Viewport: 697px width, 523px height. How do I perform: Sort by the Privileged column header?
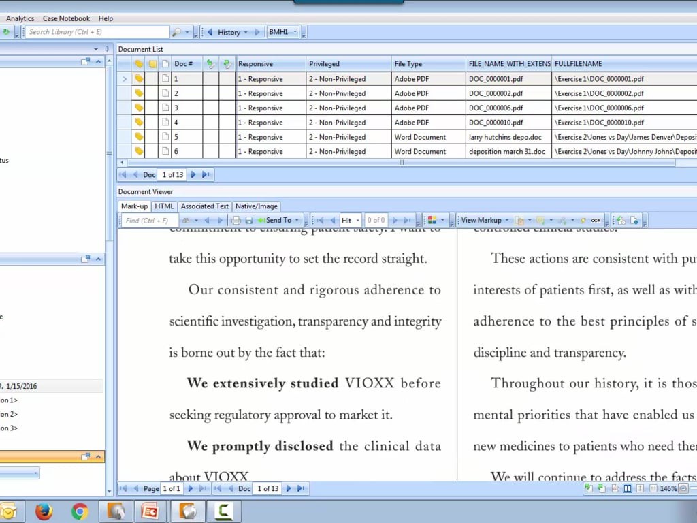[348, 64]
